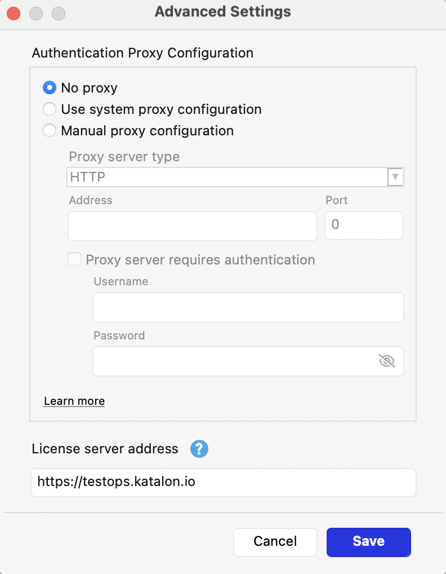Open the Learn more link
Viewport: 446px width, 574px height.
click(x=74, y=401)
